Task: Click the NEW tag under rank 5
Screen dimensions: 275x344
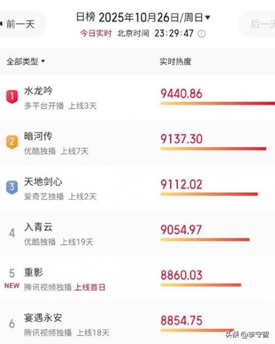Action: pos(12,286)
